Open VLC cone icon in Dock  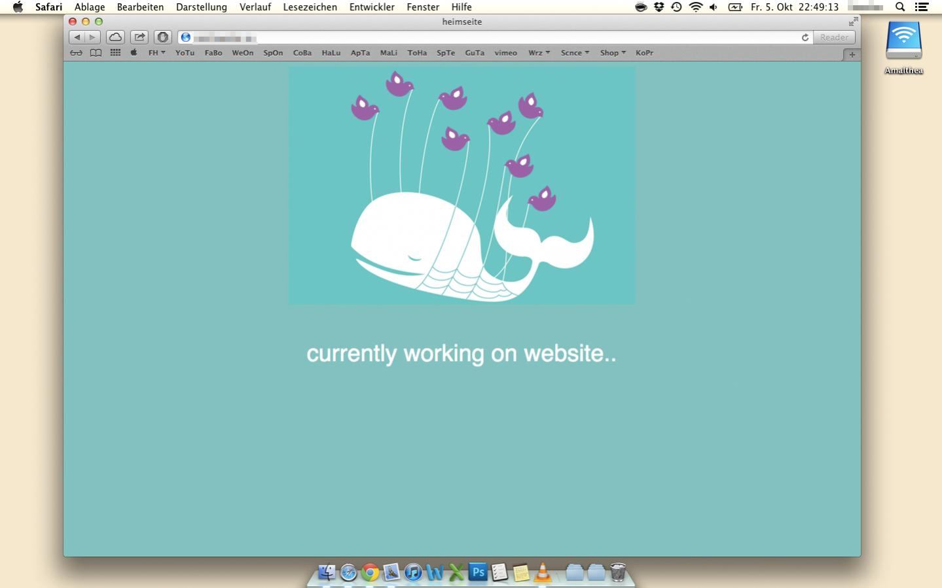(x=543, y=572)
